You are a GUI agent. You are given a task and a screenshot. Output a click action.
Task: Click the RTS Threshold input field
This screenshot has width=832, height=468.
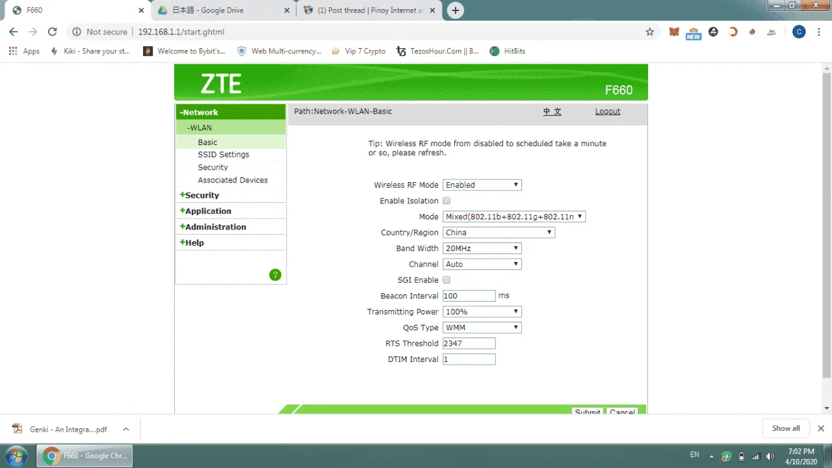(469, 343)
